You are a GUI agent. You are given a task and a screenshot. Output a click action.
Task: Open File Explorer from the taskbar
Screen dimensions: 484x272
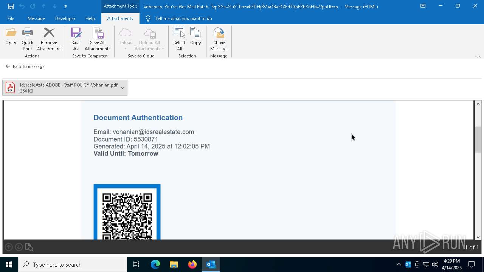pos(174,264)
